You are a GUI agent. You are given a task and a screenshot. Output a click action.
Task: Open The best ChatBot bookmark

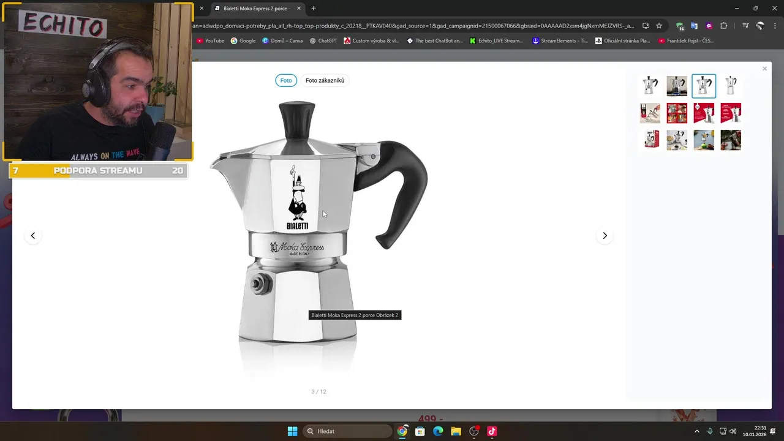(x=434, y=41)
